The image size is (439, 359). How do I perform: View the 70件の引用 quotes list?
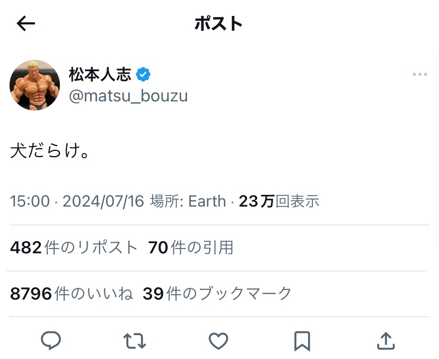[190, 247]
